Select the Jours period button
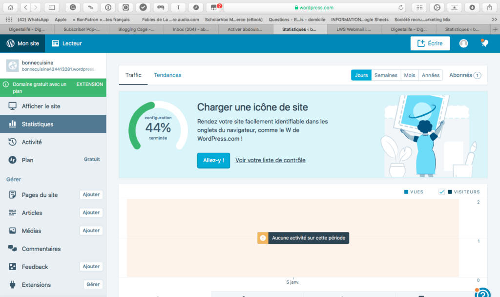 [x=361, y=75]
